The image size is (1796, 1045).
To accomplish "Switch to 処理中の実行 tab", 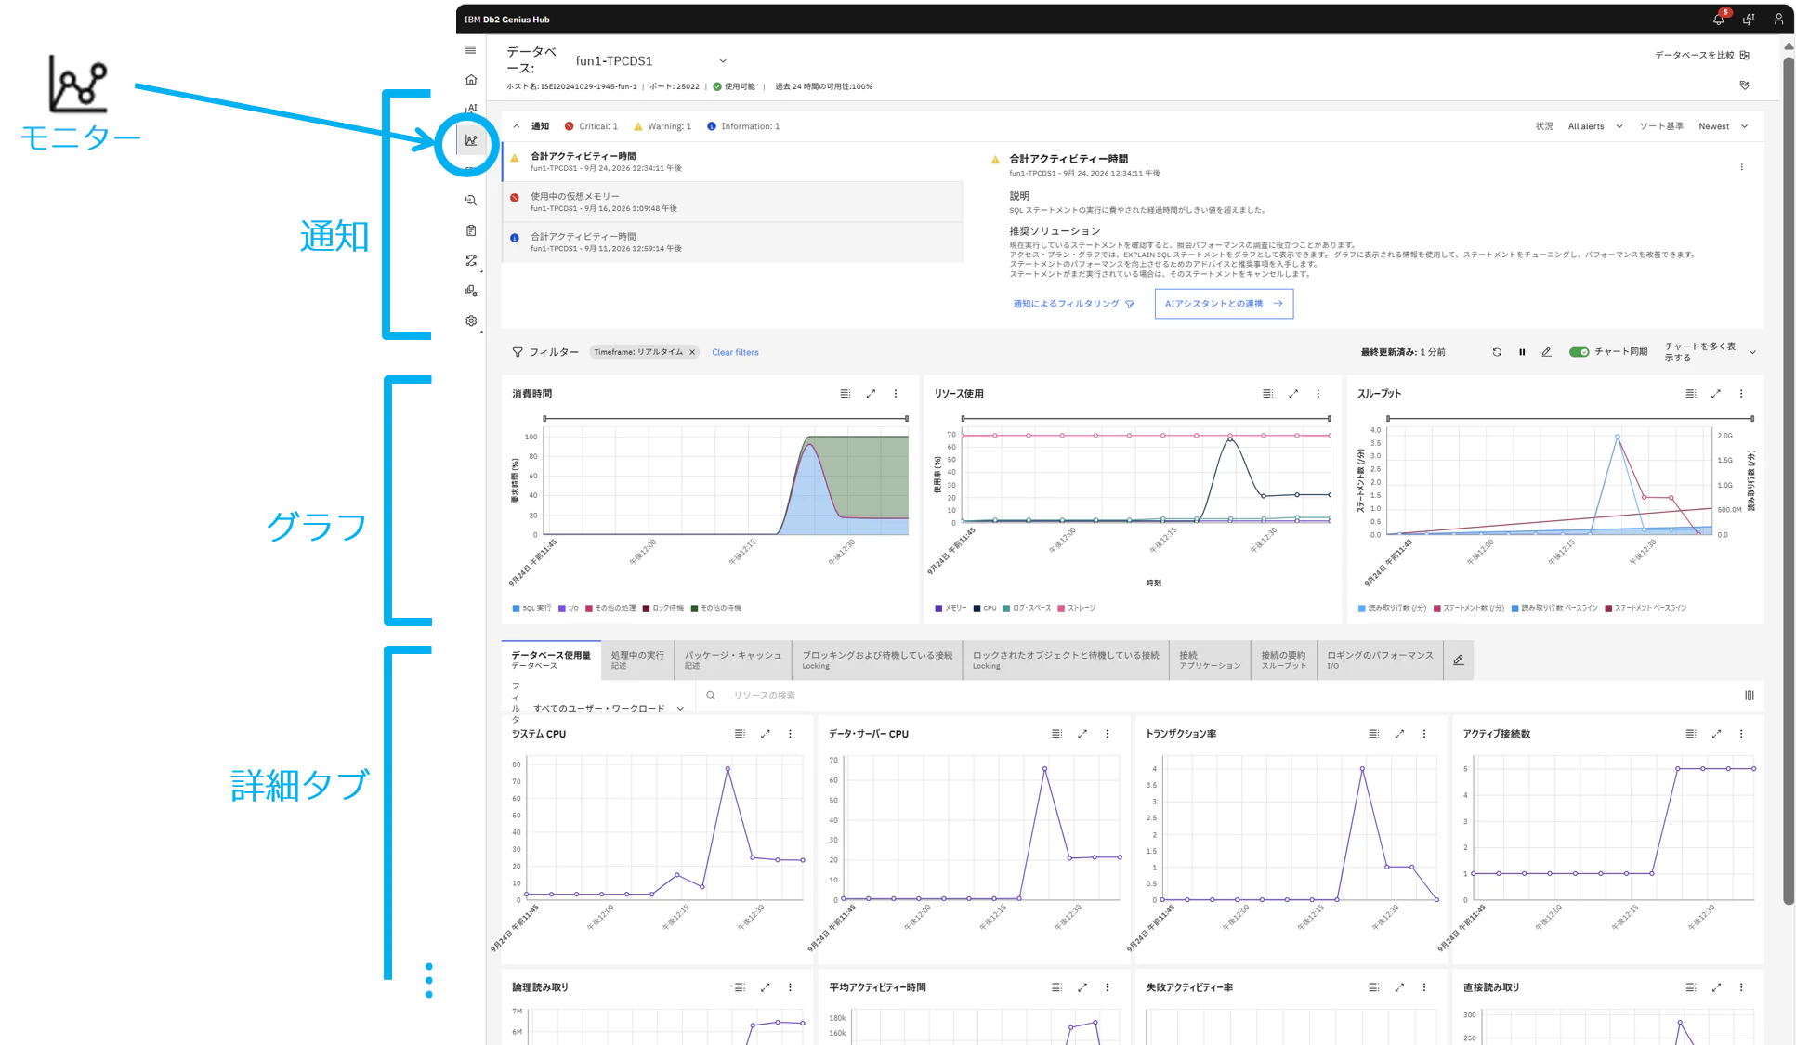I will click(x=637, y=660).
